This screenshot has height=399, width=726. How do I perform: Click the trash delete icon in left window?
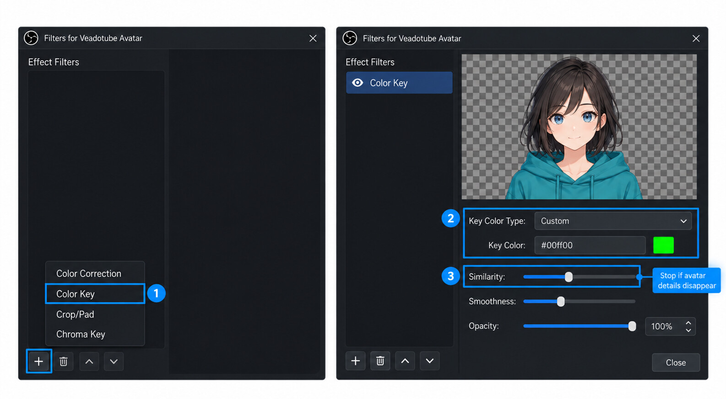click(64, 362)
